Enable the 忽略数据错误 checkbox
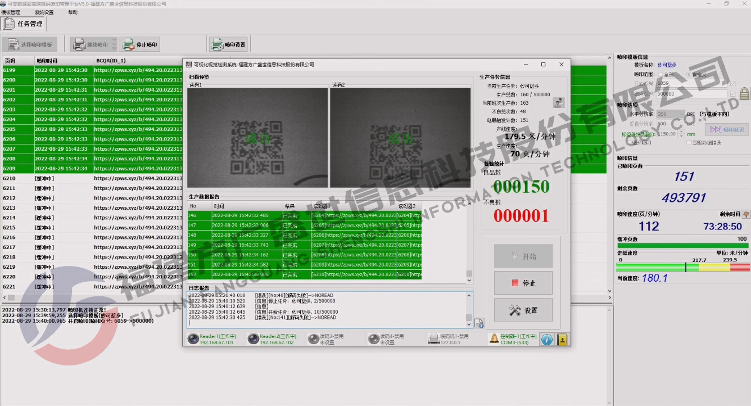 click(x=689, y=143)
